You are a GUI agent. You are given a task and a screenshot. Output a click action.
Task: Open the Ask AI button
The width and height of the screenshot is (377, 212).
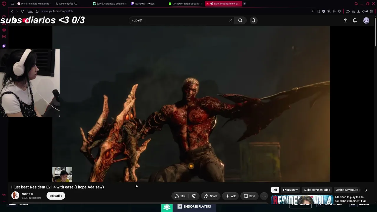tap(231, 196)
